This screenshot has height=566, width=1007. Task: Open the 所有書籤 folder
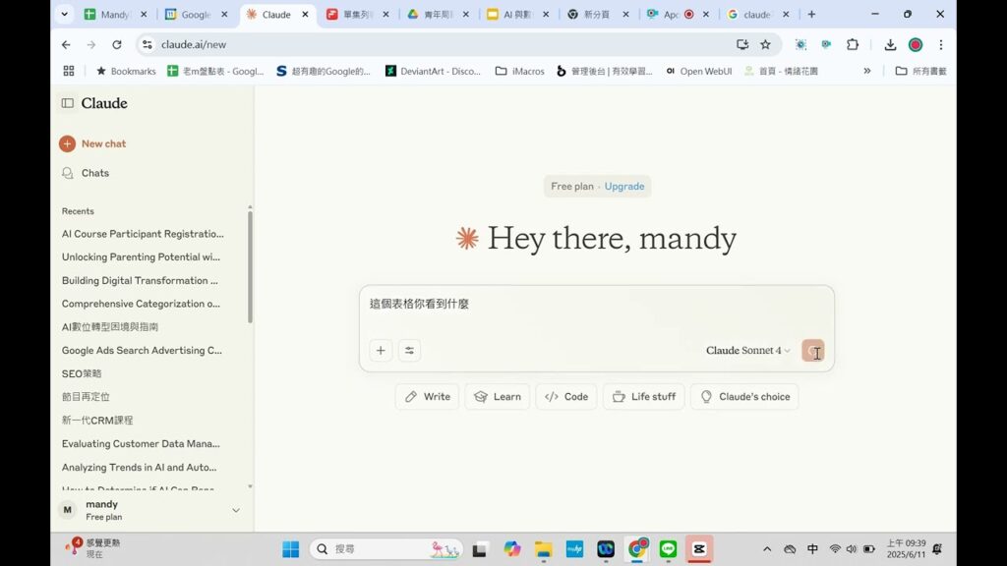(x=920, y=71)
